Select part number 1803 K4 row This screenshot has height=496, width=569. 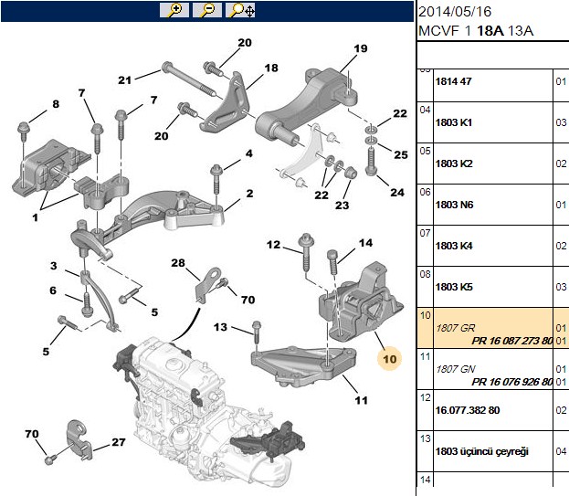coord(493,246)
